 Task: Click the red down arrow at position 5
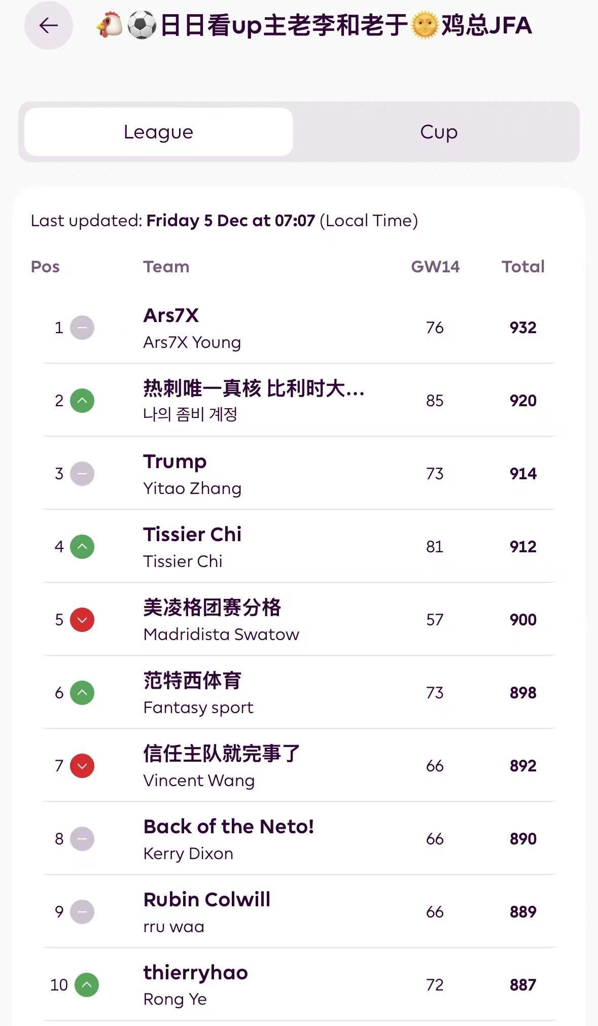pyautogui.click(x=82, y=620)
